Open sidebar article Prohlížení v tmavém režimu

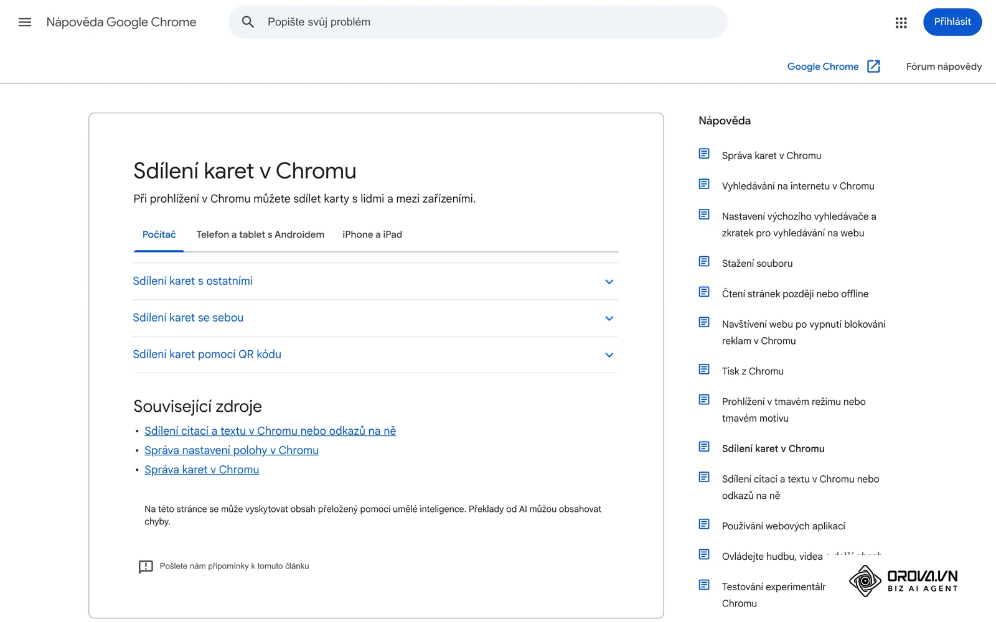[x=794, y=410]
